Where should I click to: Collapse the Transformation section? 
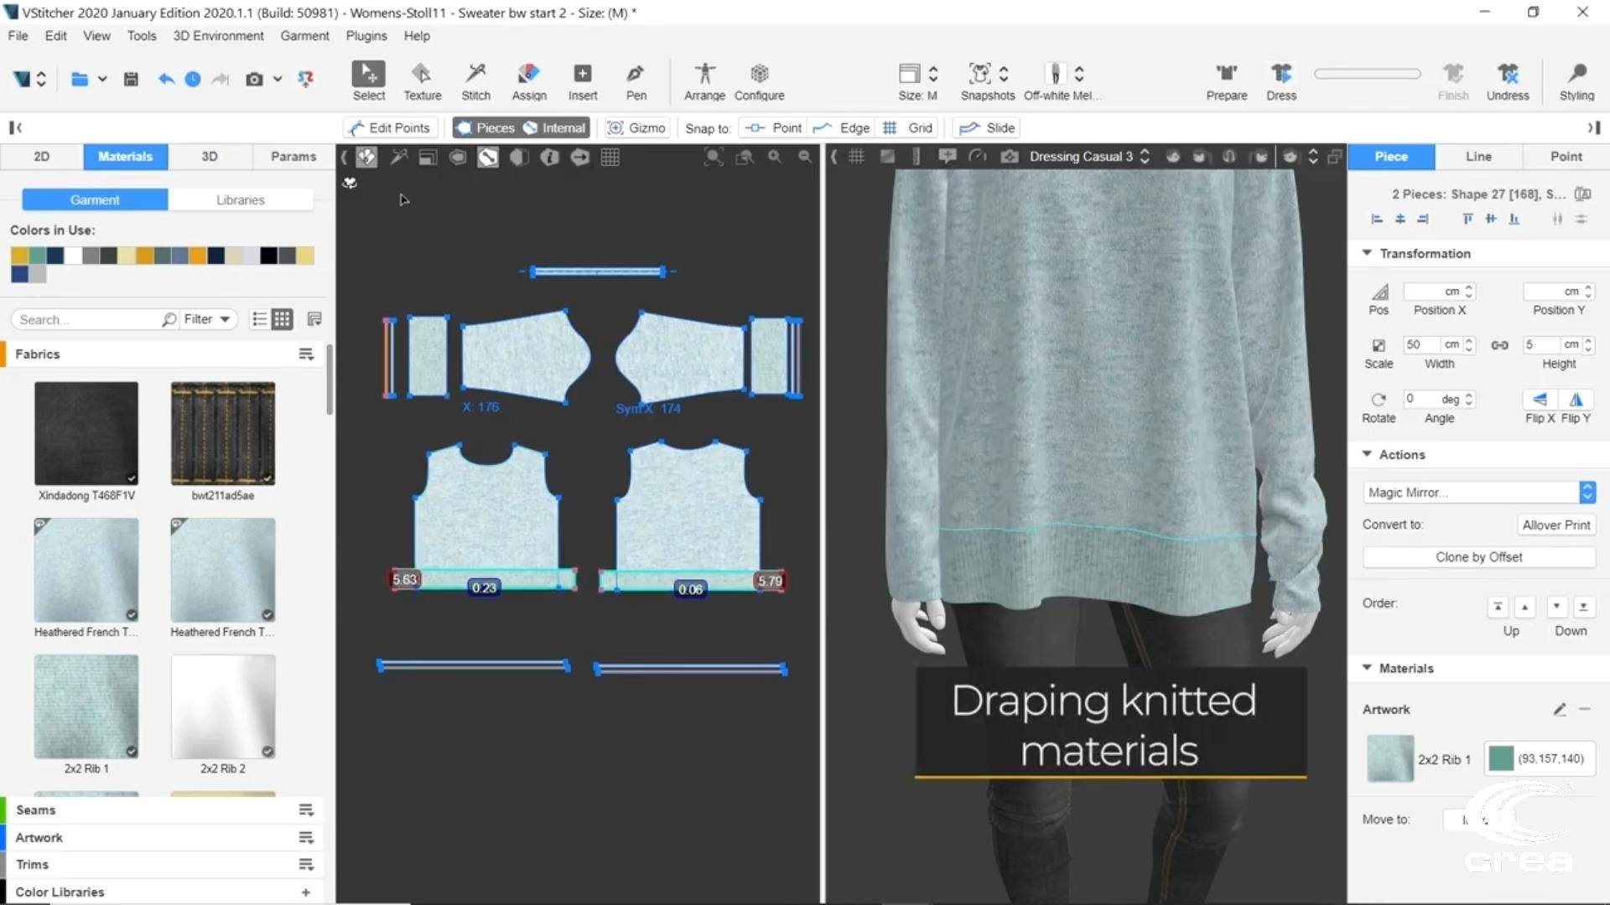[x=1367, y=253]
